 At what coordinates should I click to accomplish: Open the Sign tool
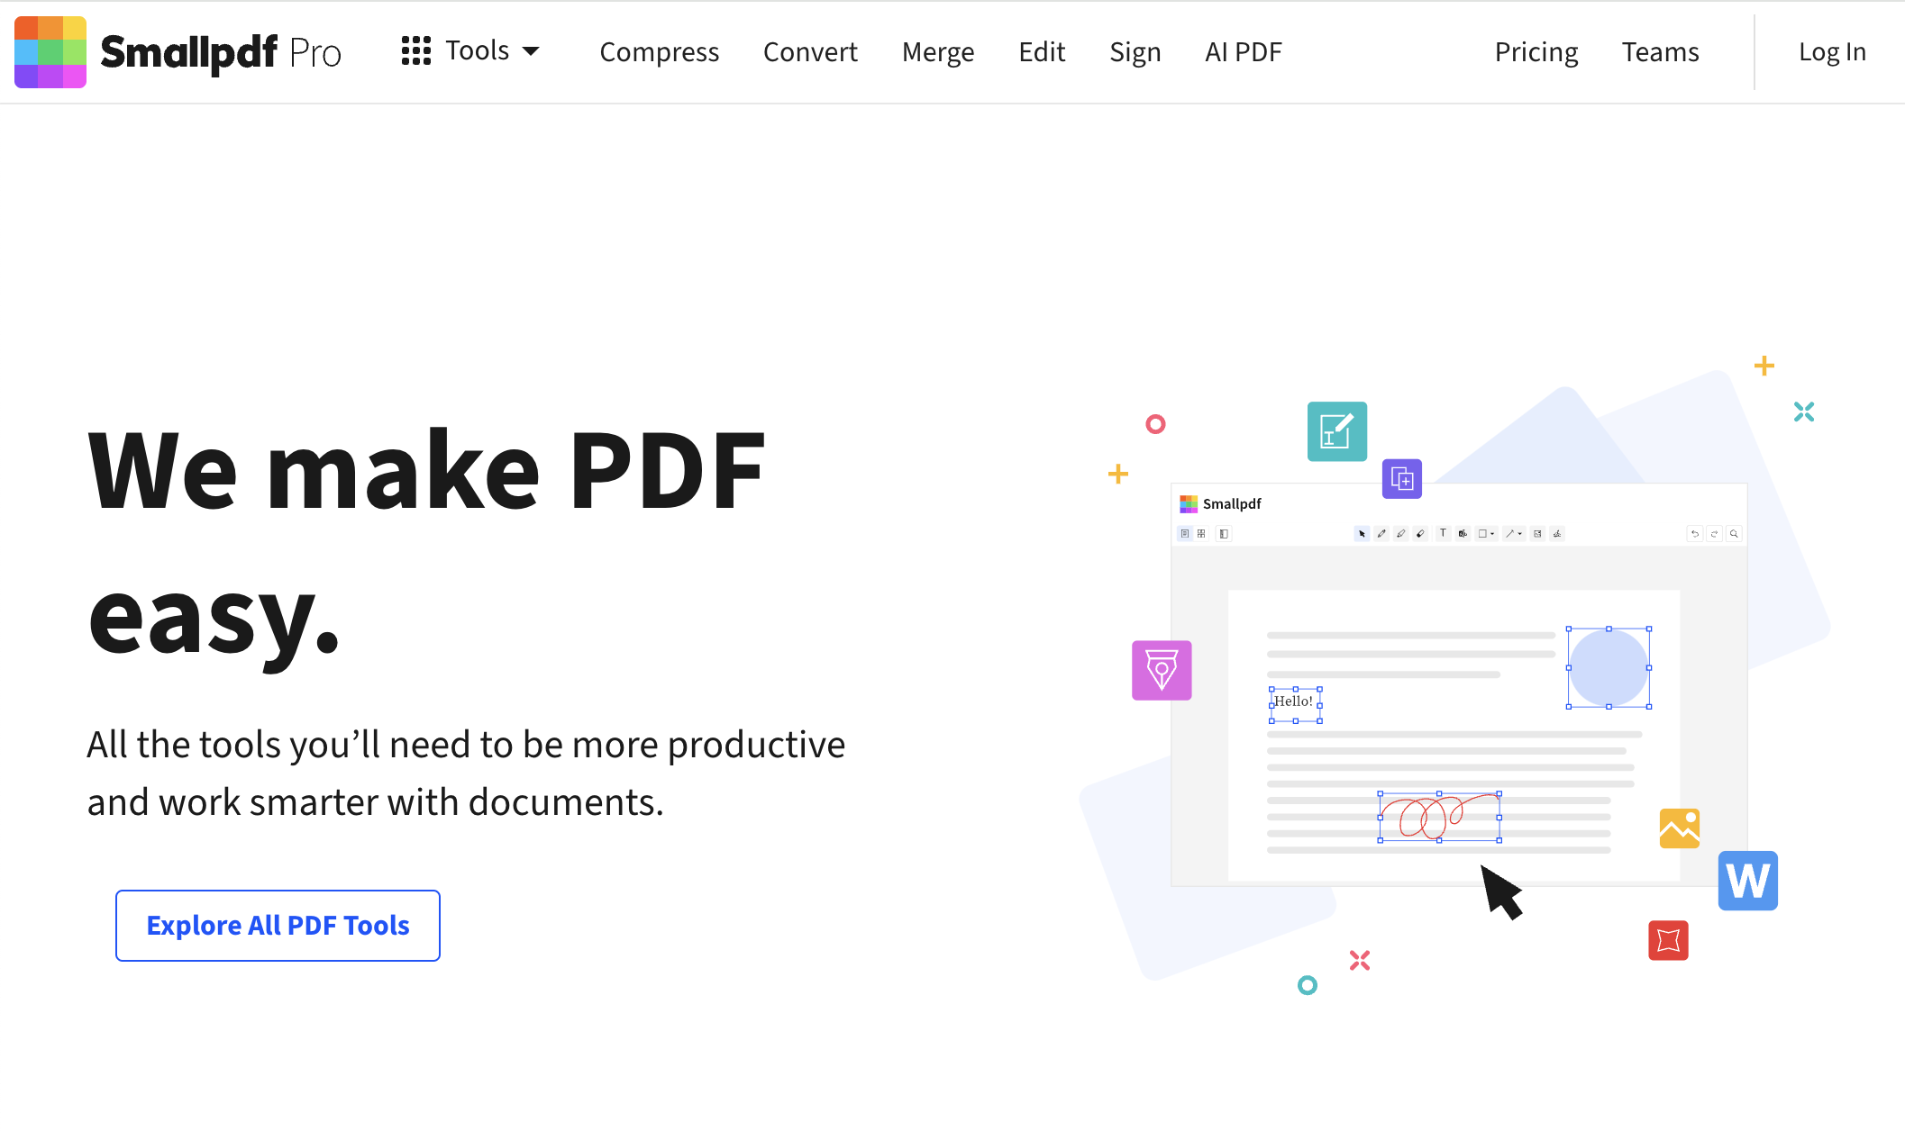point(1135,52)
